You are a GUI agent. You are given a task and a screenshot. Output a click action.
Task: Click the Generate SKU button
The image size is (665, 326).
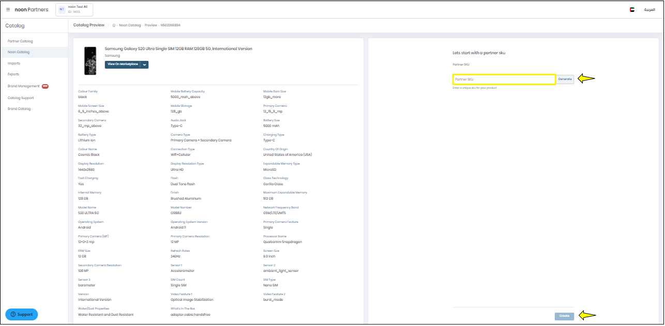(x=565, y=79)
